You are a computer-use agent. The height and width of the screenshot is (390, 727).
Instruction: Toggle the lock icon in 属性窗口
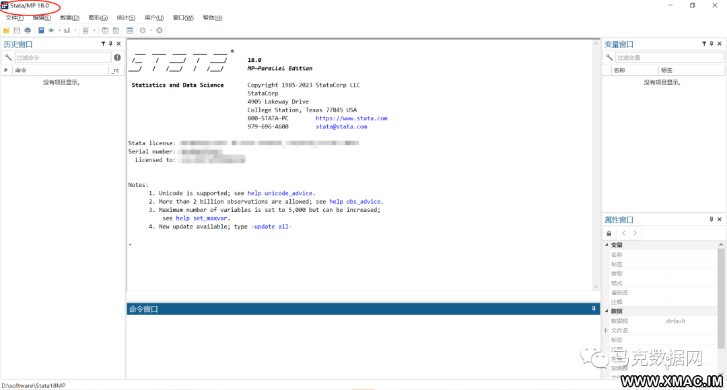[x=609, y=233]
